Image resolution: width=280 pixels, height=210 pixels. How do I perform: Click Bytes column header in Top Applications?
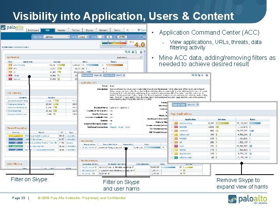point(252,119)
